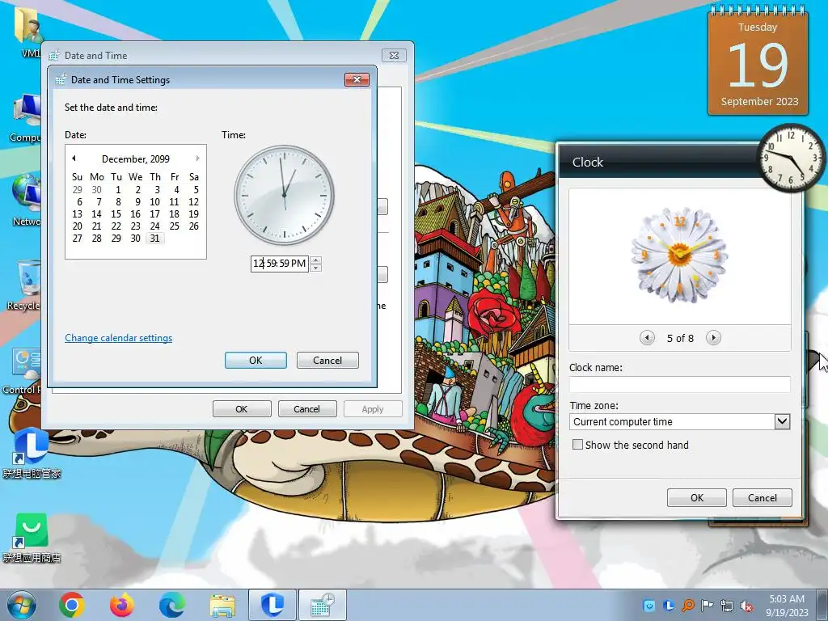Select December 12 in the calendar
This screenshot has height=621, width=828.
click(x=194, y=201)
